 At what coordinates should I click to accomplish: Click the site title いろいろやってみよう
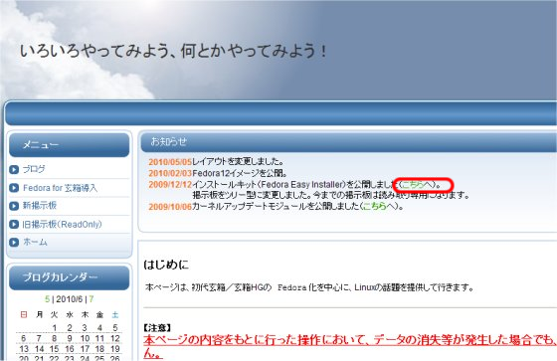pyautogui.click(x=173, y=51)
